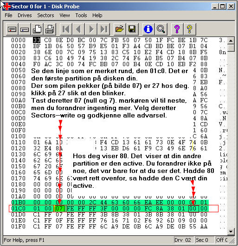Select byte 3F in row 01C0
Image resolution: width=238 pixels, height=246 pixels.
point(104,209)
